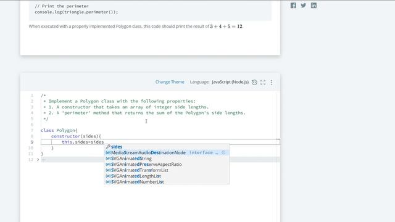Click console.log(triangle.perimeter()); sample line

pos(77,12)
